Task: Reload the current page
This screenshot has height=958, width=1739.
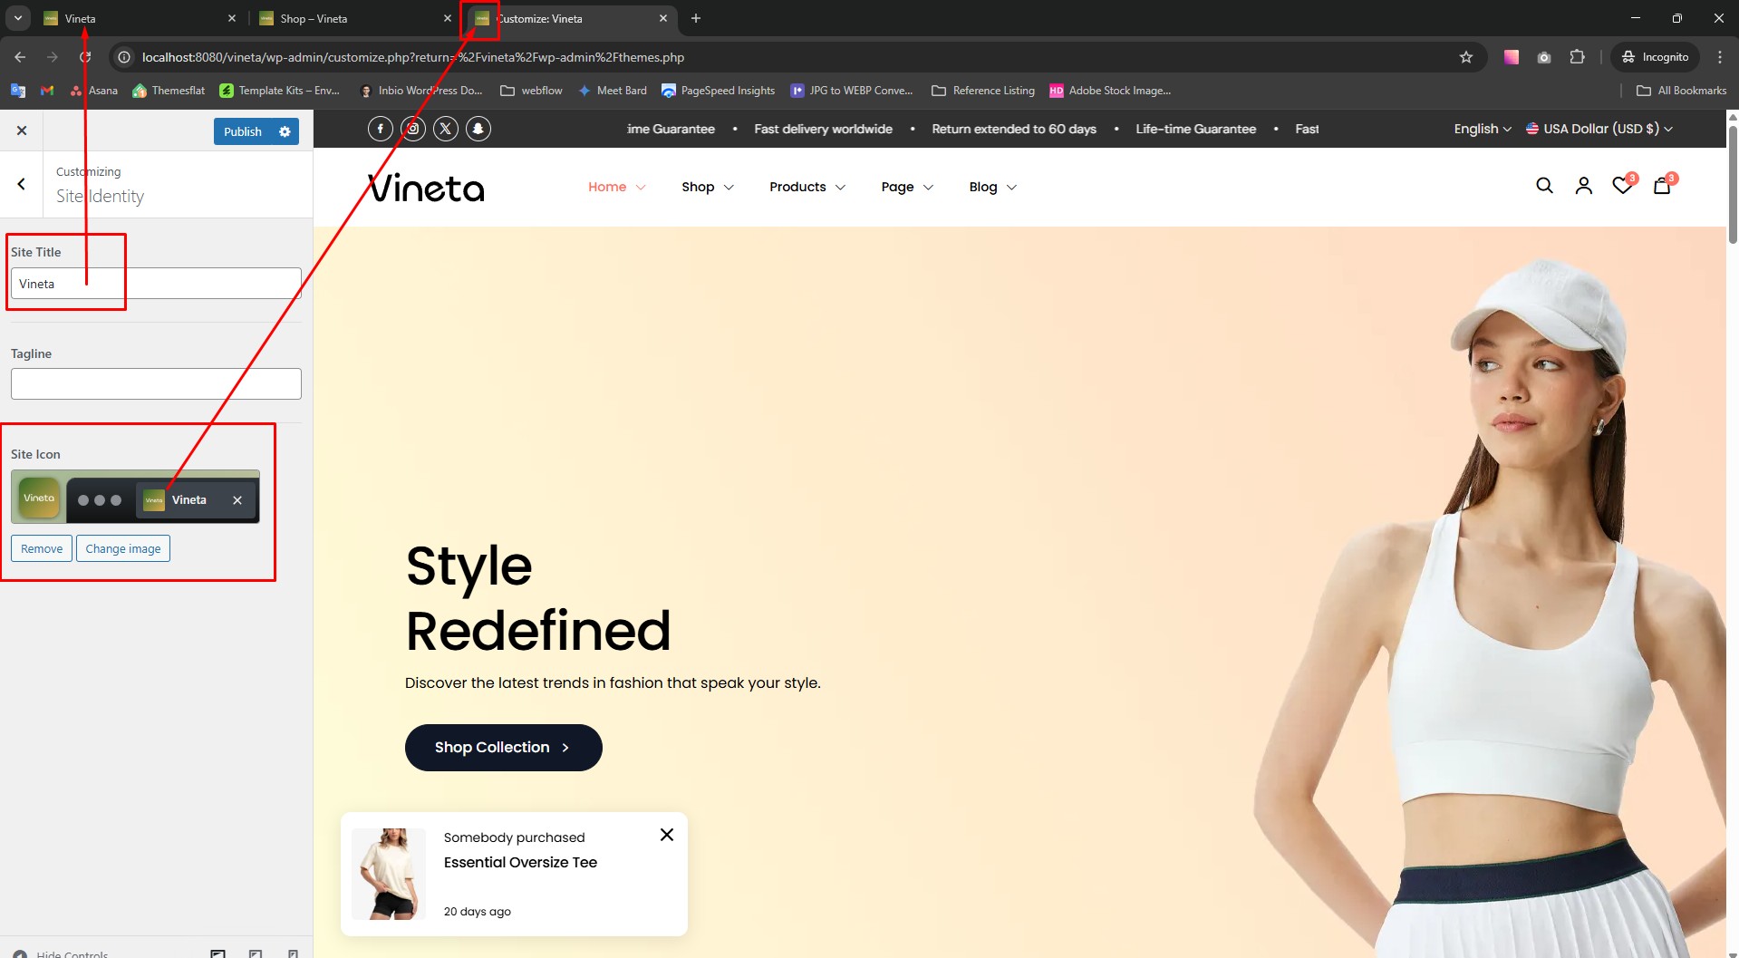Action: (85, 57)
